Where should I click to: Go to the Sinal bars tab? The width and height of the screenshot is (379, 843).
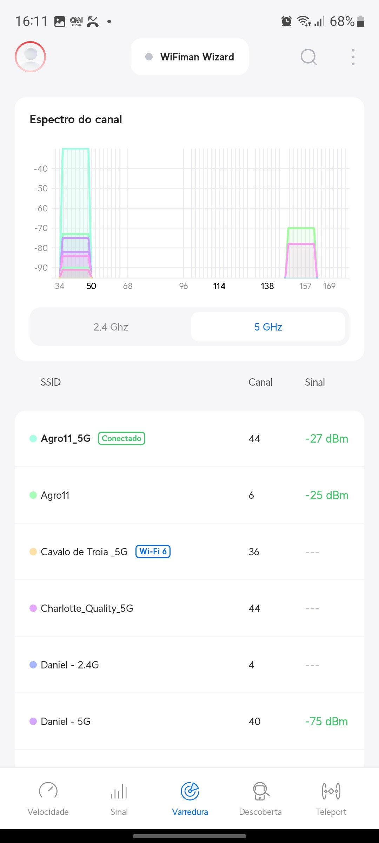pyautogui.click(x=119, y=791)
